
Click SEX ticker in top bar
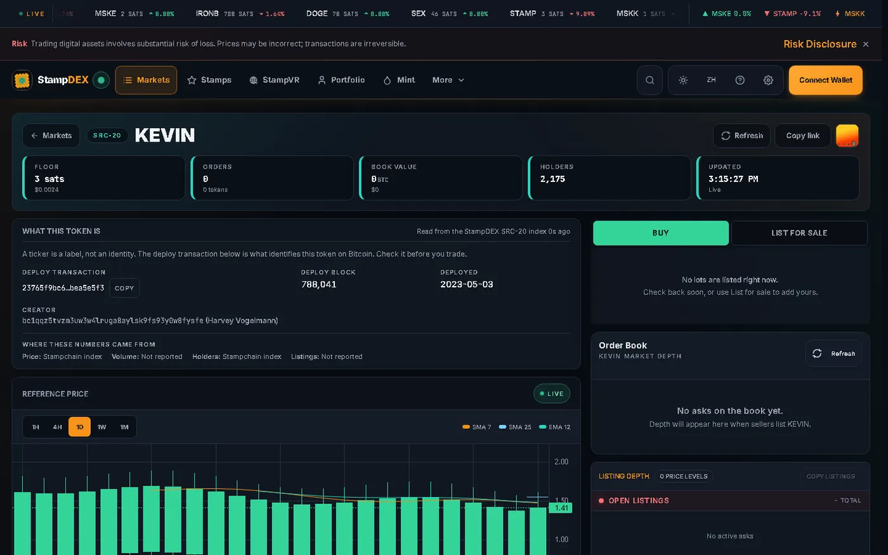pos(449,13)
